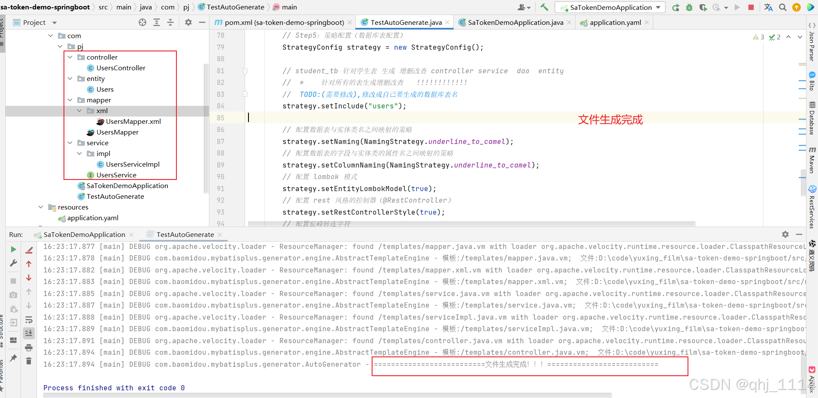Click the Run console horizontal scrollbar

(327, 395)
